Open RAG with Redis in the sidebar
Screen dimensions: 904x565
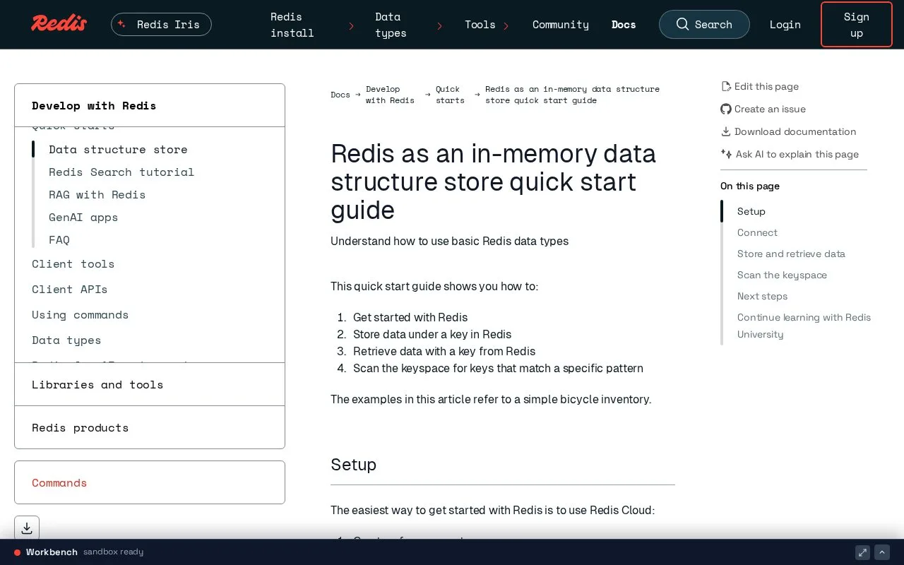(x=97, y=194)
